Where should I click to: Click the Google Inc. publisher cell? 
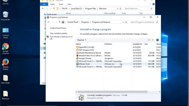pos(109,58)
